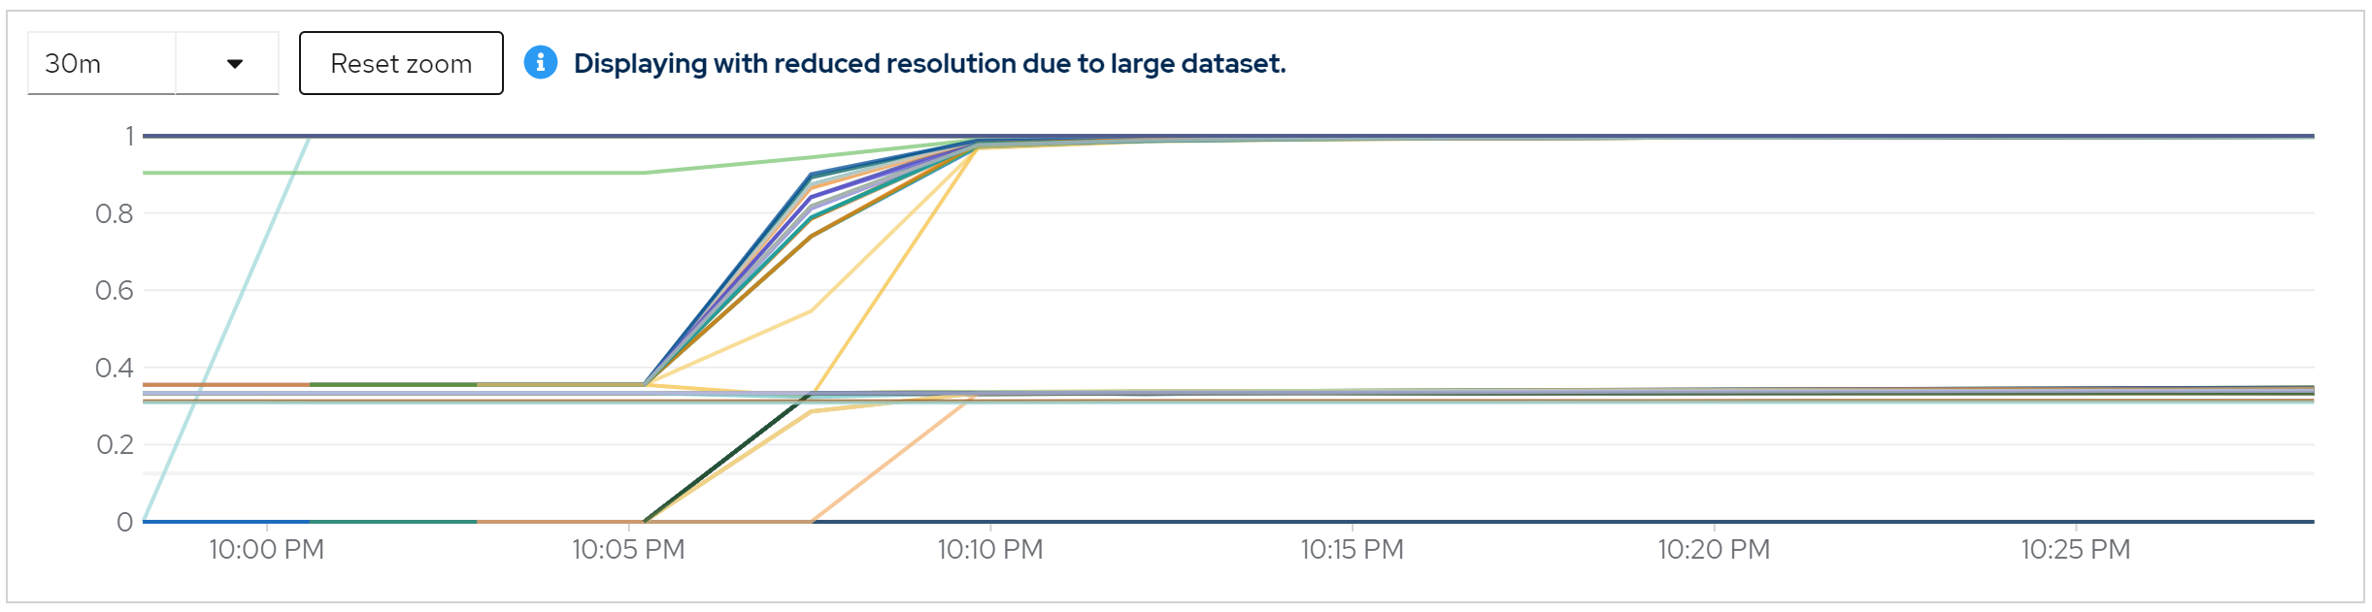Click the Reset zoom button
The image size is (2372, 612).
pos(401,64)
